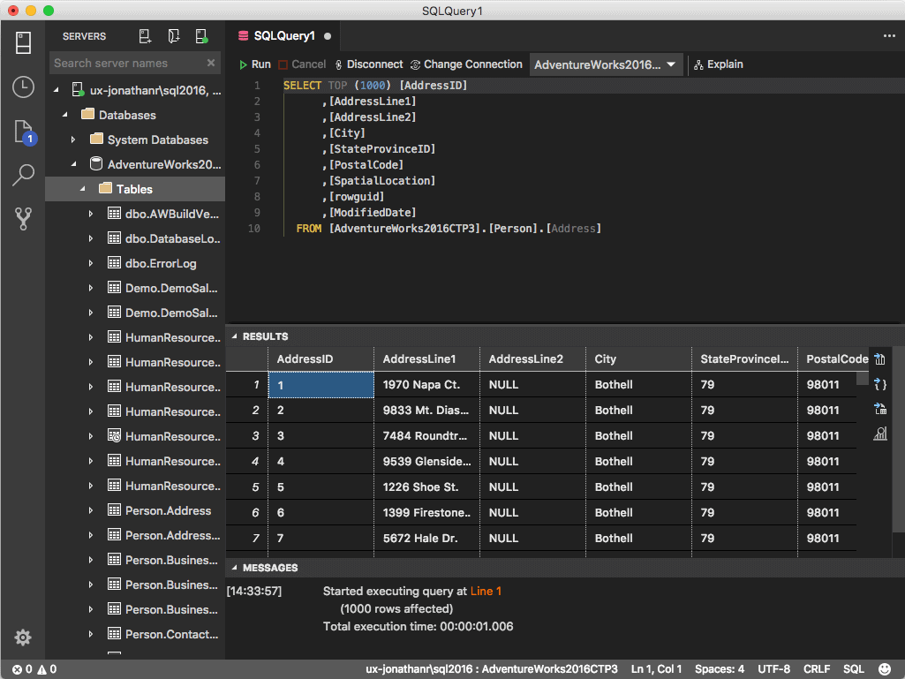Collapse the AdventureWorks20... database node
Viewport: 905px width, 679px height.
74,164
